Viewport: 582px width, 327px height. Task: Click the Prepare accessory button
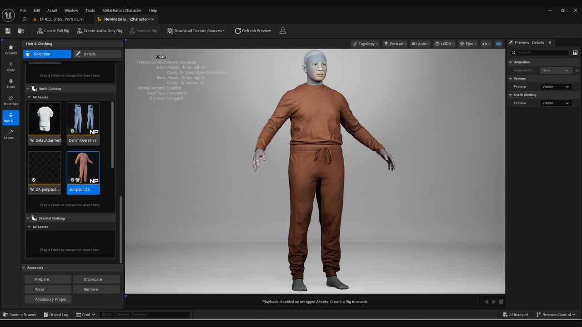point(48,279)
